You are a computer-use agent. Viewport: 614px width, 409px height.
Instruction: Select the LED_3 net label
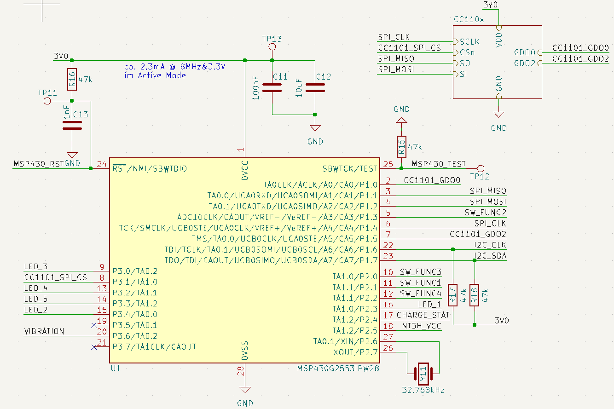coord(36,266)
